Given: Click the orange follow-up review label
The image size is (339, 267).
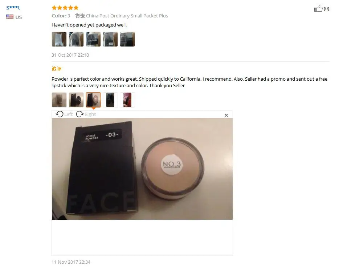Looking at the screenshot, I should coord(57,69).
